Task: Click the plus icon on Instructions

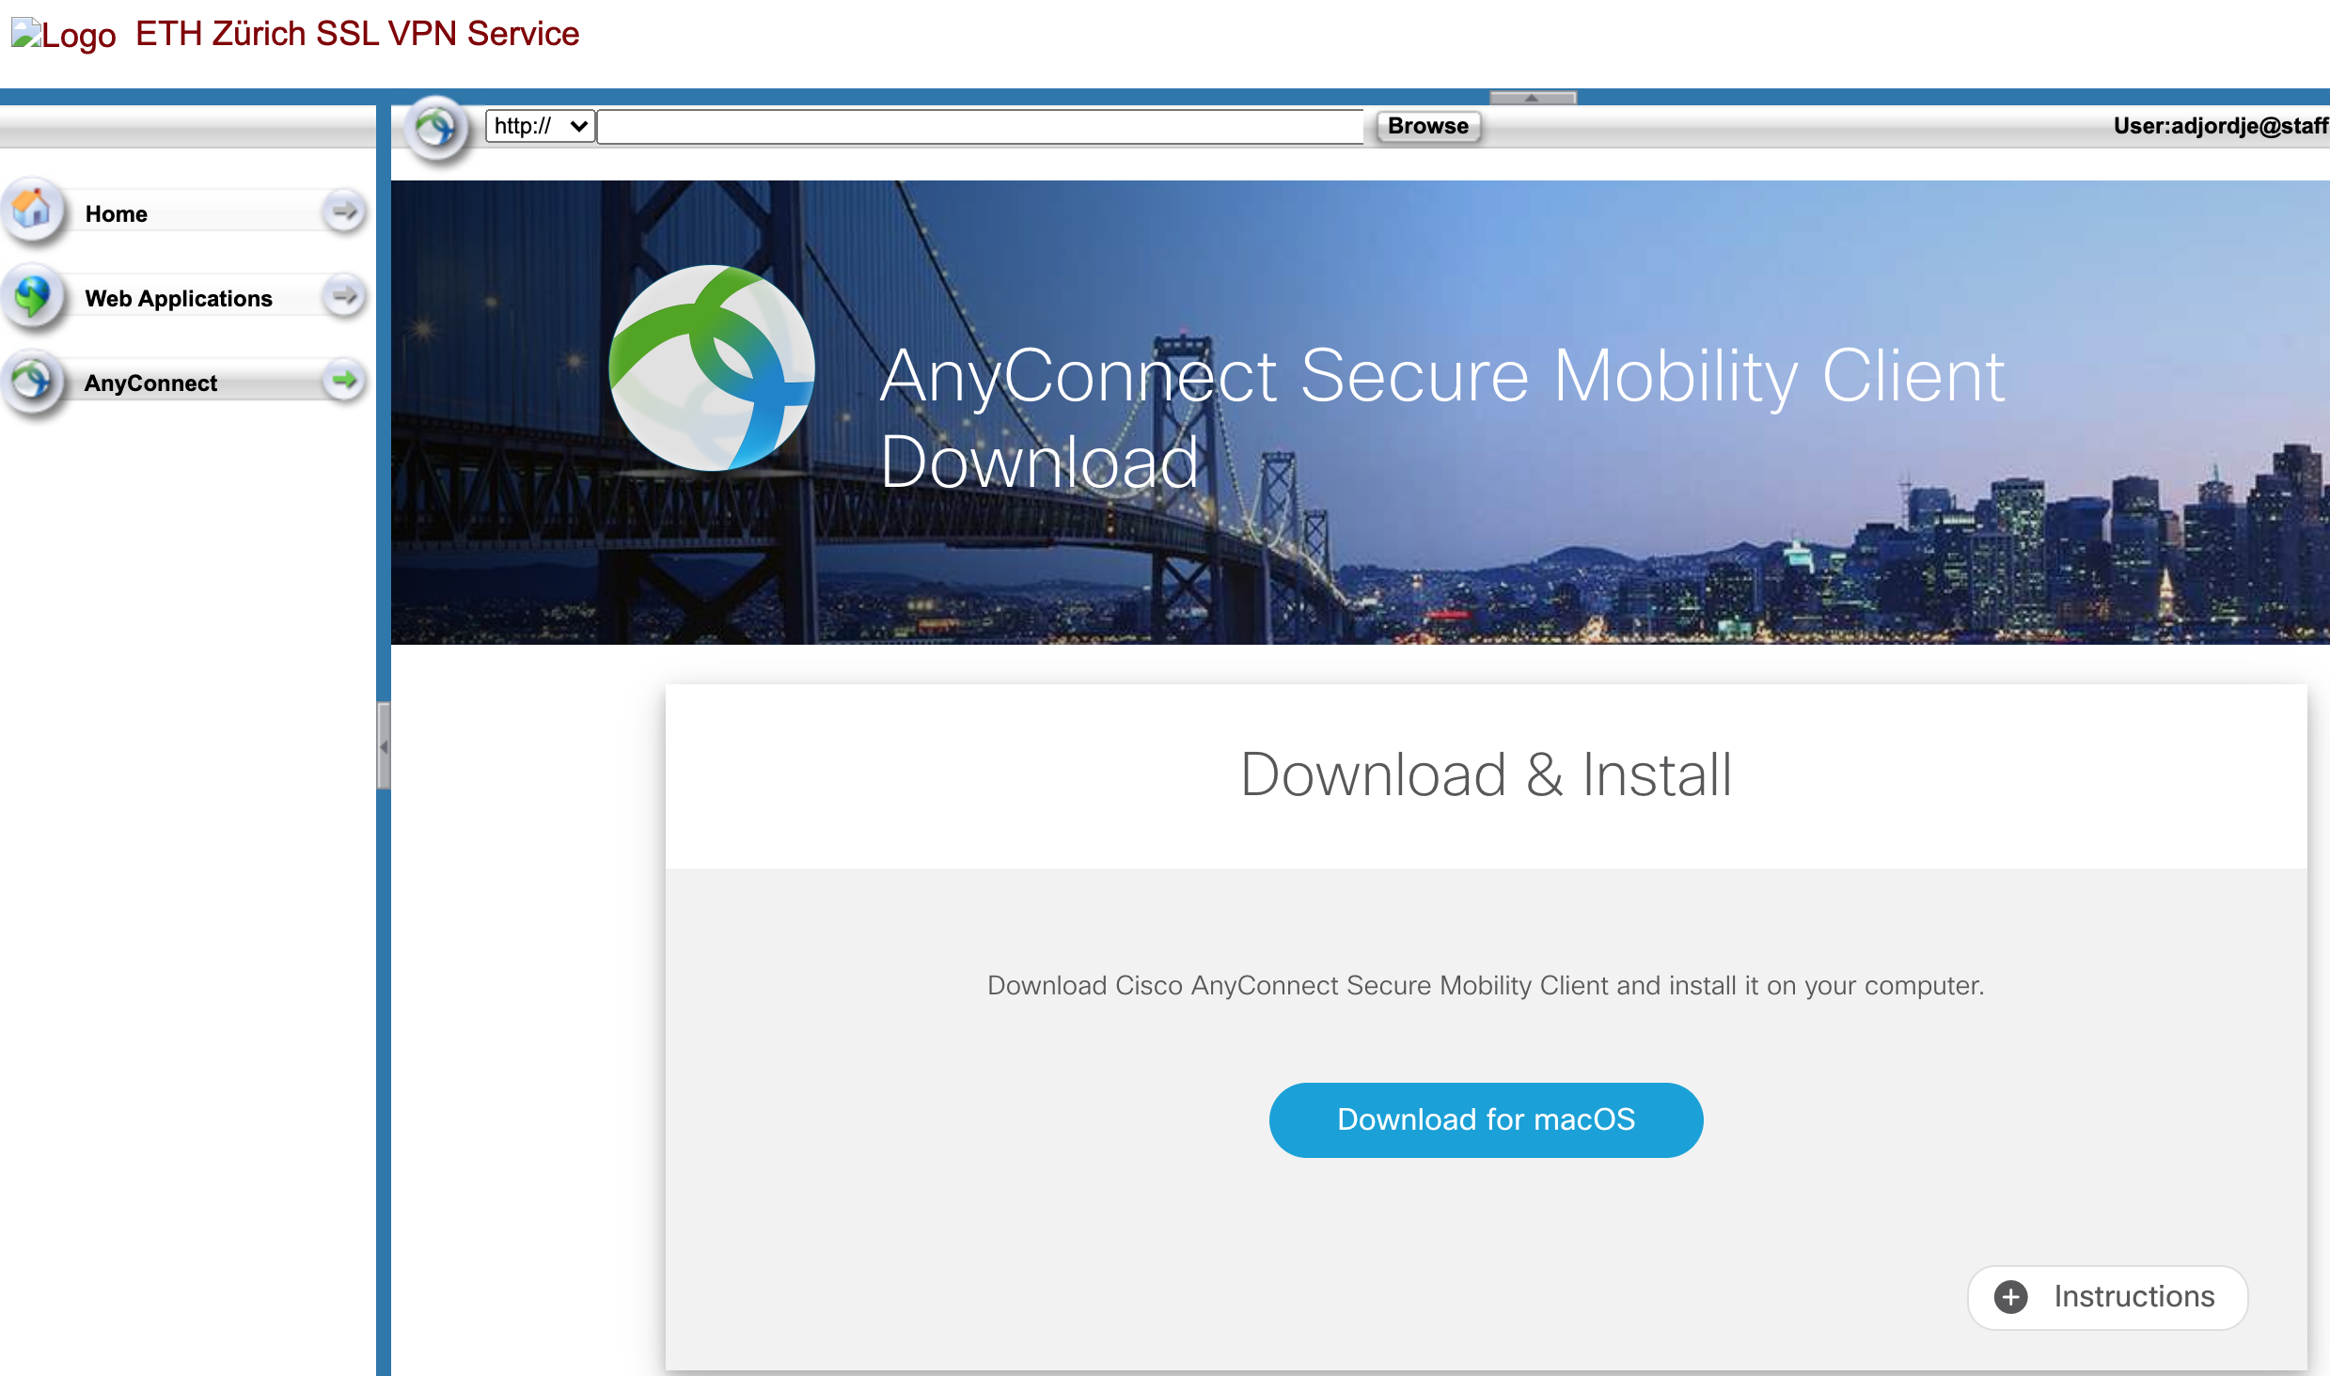Action: tap(2010, 1297)
